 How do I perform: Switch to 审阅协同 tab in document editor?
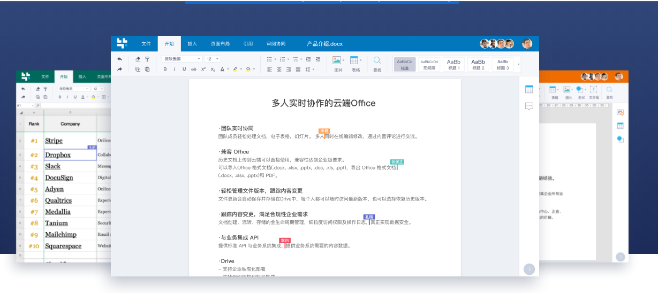tap(276, 44)
